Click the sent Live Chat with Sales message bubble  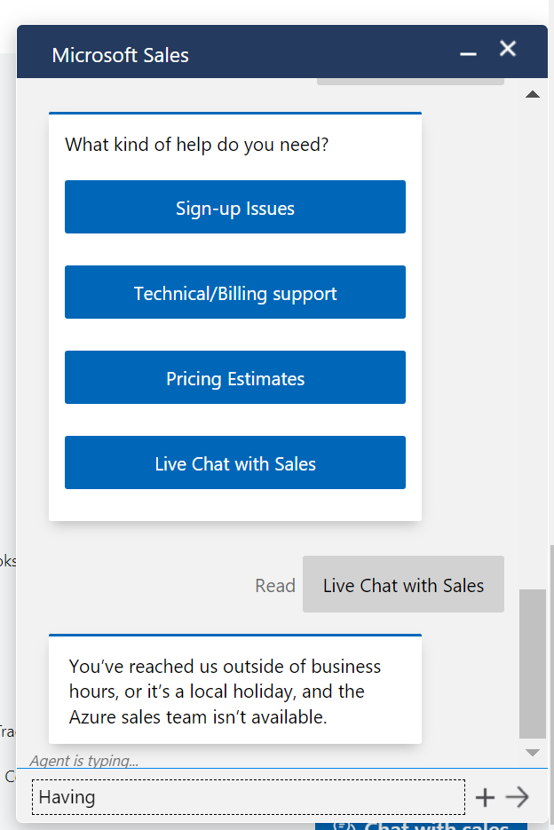[403, 584]
